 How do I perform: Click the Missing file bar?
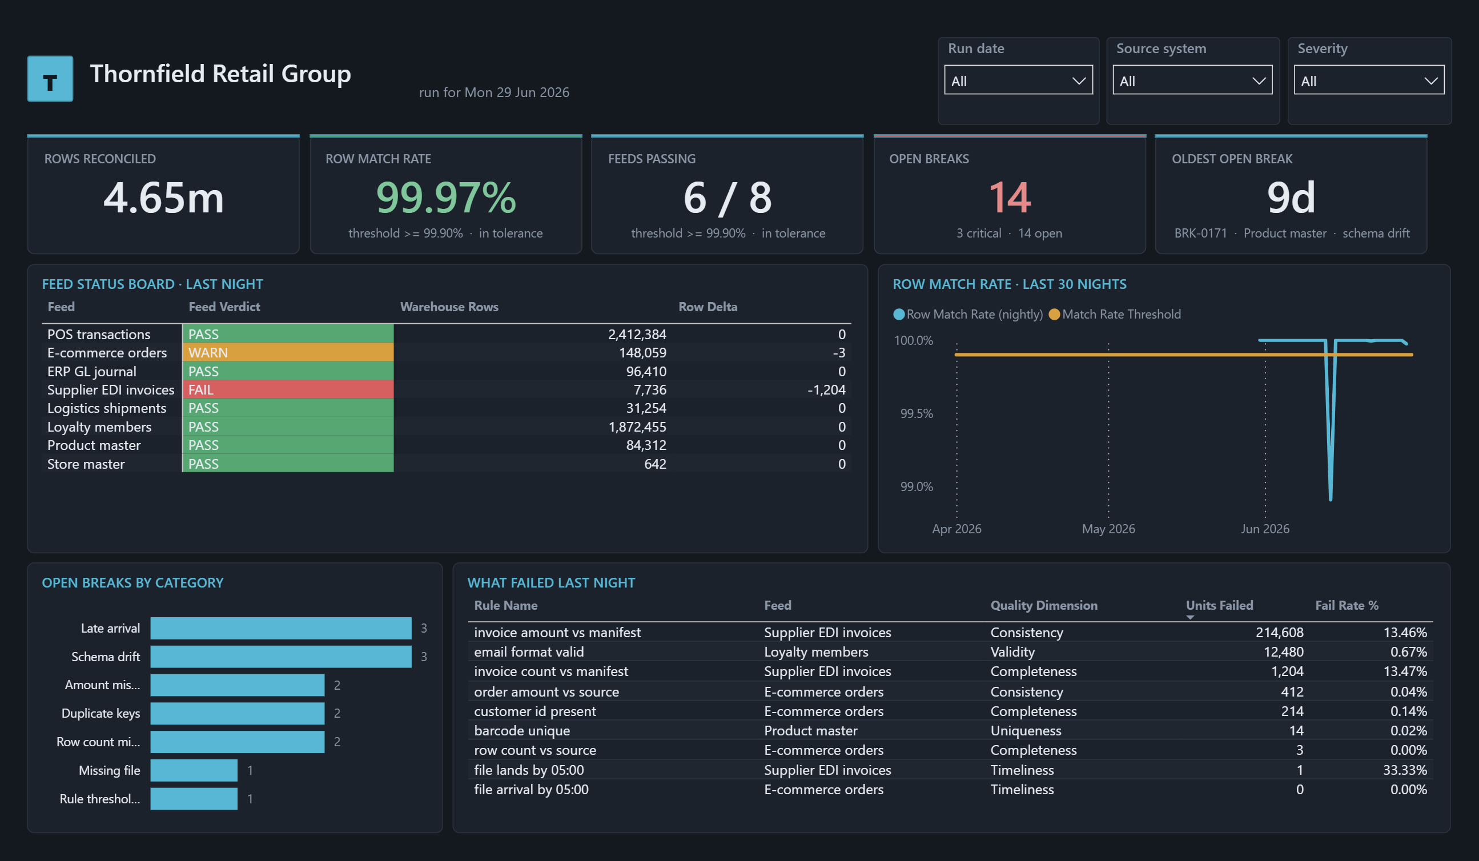(194, 770)
